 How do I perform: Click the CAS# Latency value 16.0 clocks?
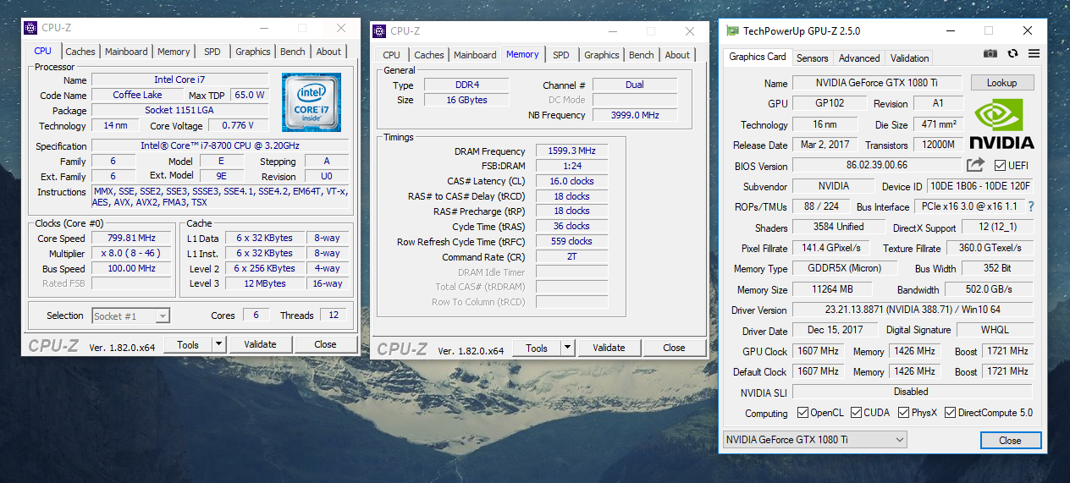coord(572,181)
